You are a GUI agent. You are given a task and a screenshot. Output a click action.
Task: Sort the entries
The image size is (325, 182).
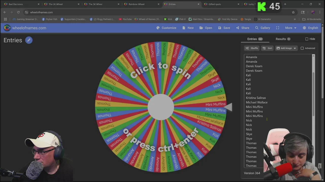[x=267, y=48]
